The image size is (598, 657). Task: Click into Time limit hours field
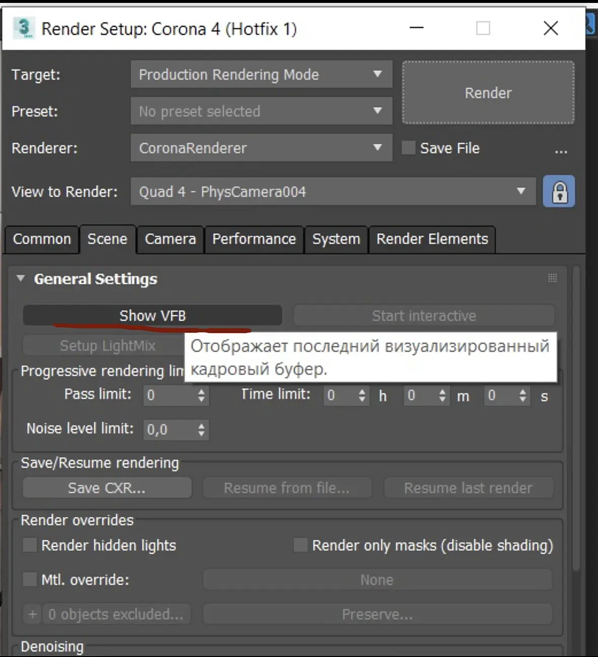(x=340, y=395)
